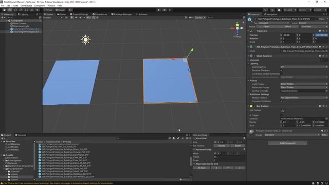Switch to the Navigation tab
This screenshot has width=329, height=185.
coord(270,14)
